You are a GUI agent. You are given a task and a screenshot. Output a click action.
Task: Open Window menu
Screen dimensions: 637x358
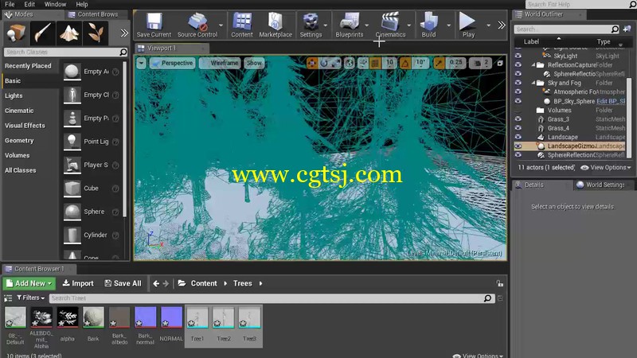tap(55, 4)
